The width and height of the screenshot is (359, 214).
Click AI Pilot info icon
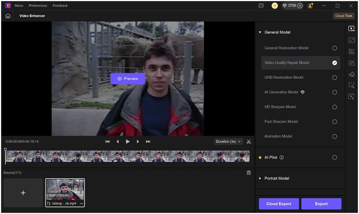pyautogui.click(x=282, y=157)
